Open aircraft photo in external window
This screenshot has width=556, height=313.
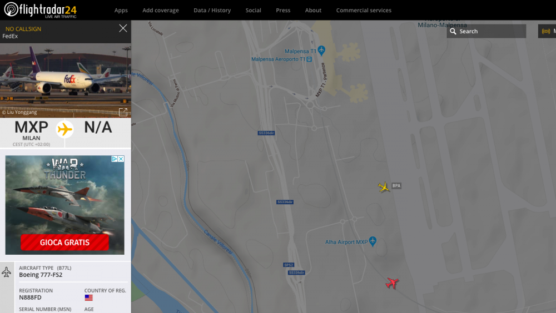[x=123, y=112]
